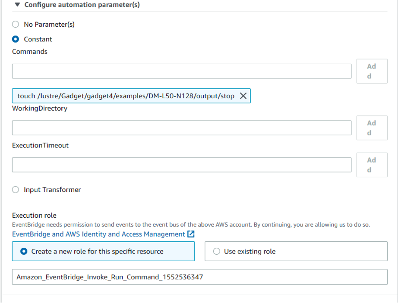Click the role name field showing Amazon_EventBridge_Invoke_Run_Command
Screen dimensions: 398x303
tap(199, 277)
